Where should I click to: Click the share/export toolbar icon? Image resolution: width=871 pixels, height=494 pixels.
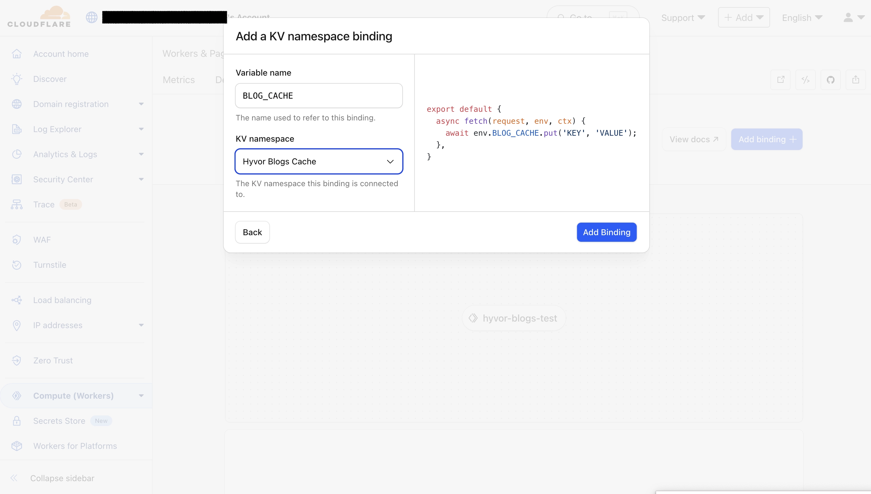(x=856, y=80)
